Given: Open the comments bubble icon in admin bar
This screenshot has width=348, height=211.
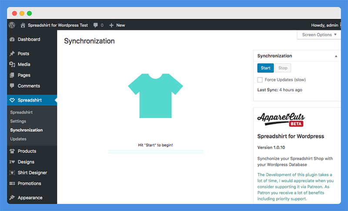Looking at the screenshot, I should tap(95, 25).
